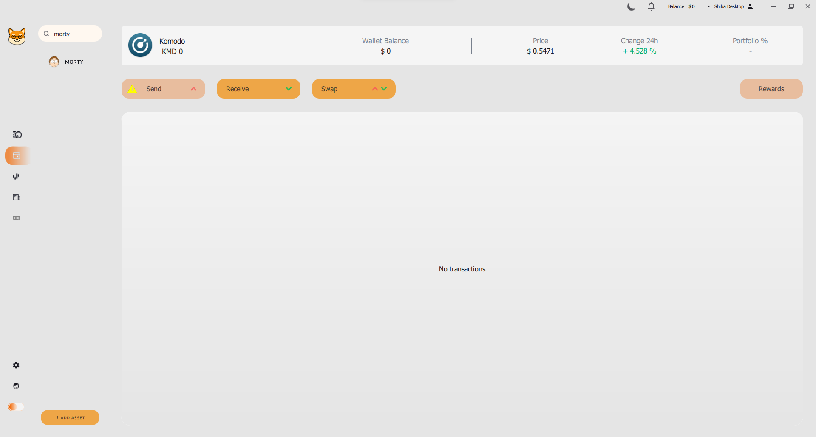Open support via the headset icon
The width and height of the screenshot is (816, 437).
[x=16, y=386]
